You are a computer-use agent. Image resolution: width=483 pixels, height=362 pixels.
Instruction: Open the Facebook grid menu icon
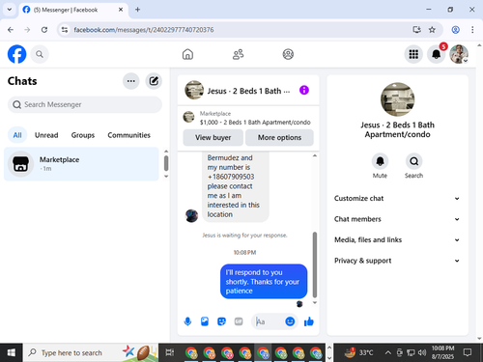[x=413, y=54]
